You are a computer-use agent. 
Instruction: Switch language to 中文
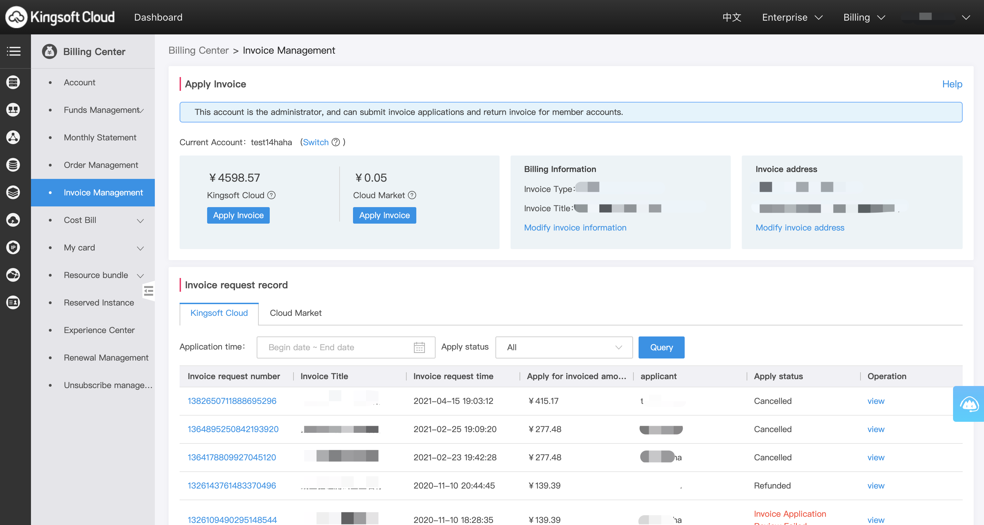click(x=731, y=18)
